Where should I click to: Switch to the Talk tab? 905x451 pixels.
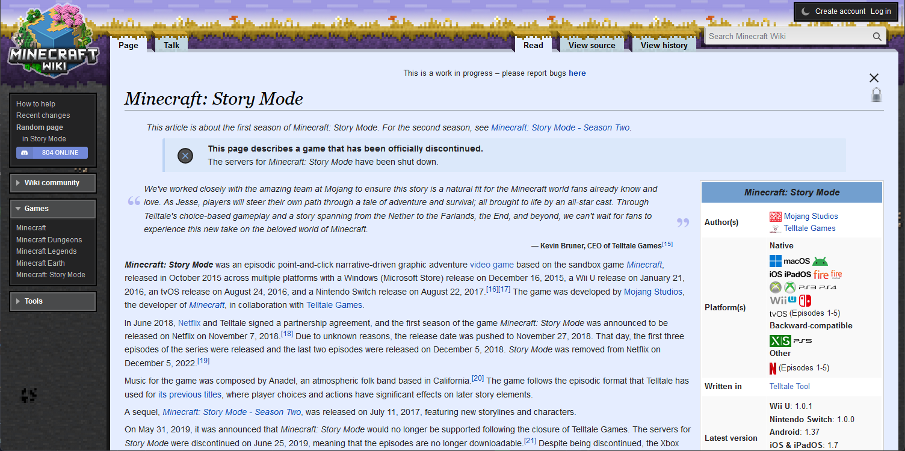pos(171,45)
